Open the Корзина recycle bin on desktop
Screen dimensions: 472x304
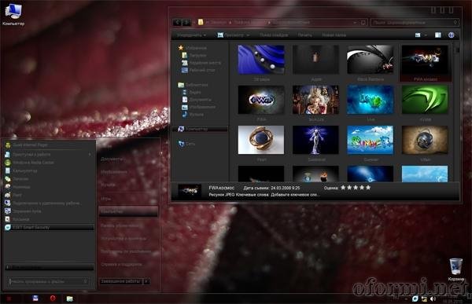point(455,269)
